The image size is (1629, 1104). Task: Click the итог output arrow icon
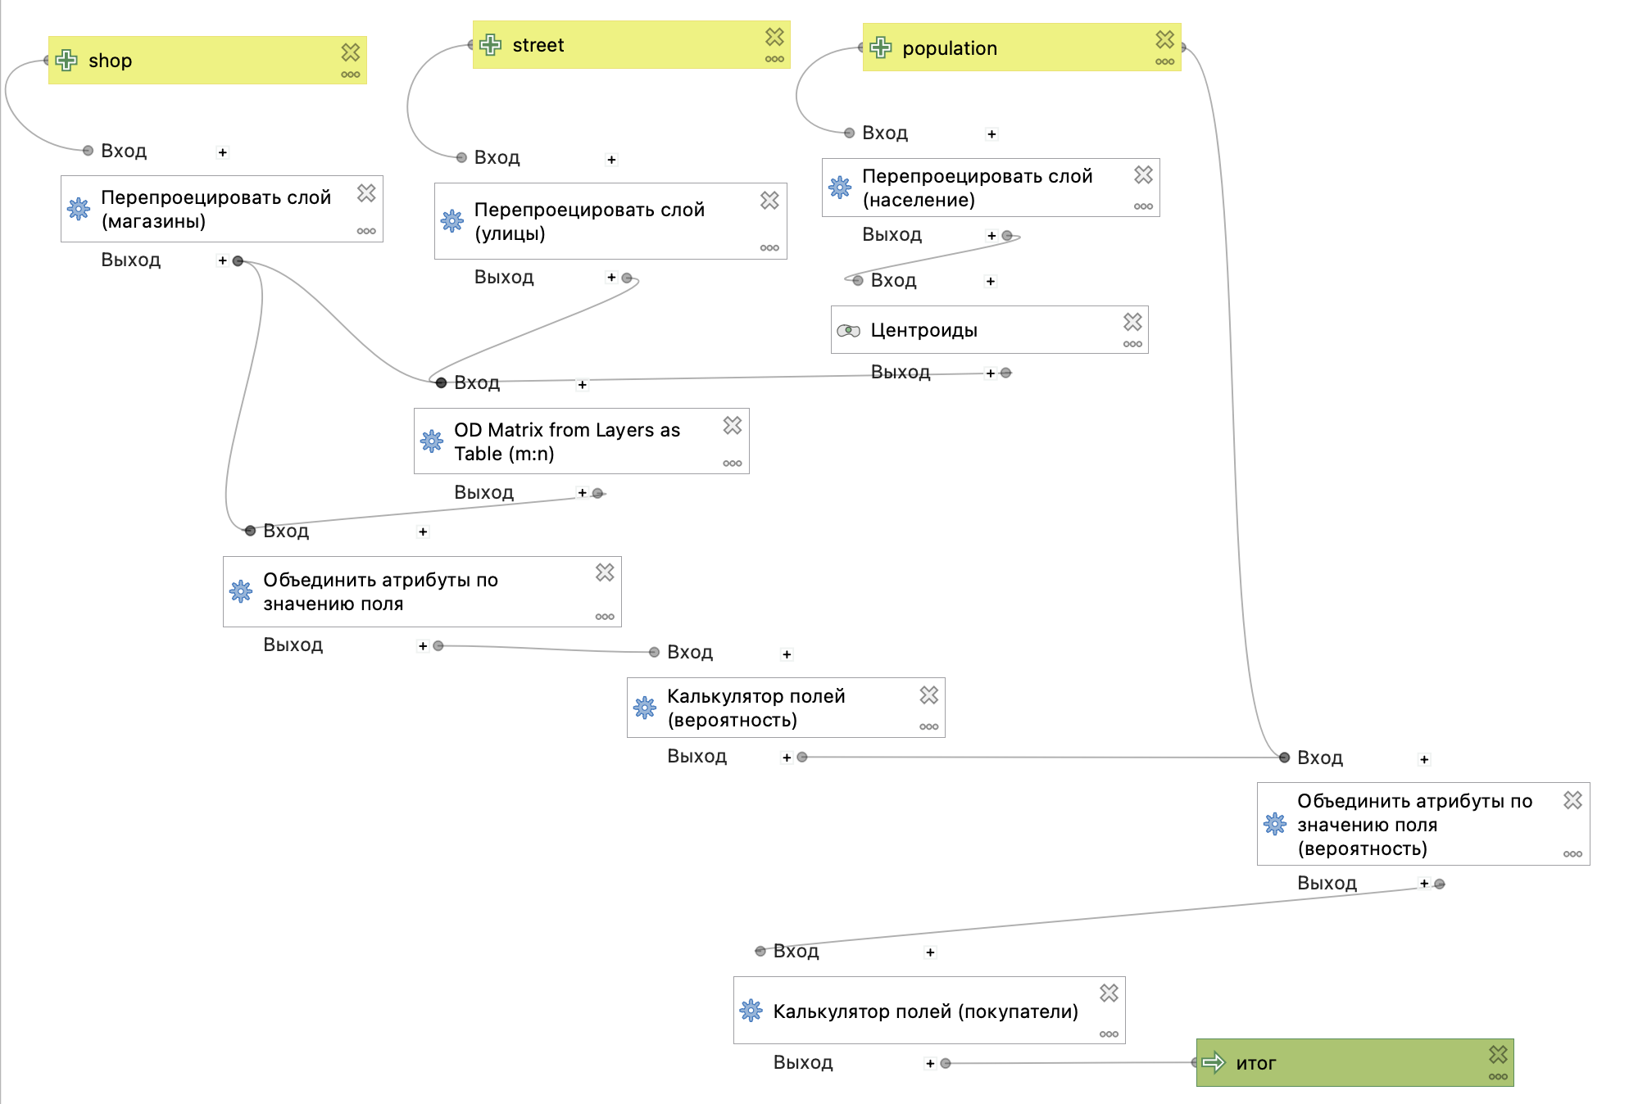(1213, 1062)
